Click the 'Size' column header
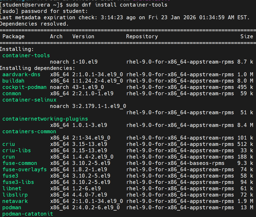This screenshot has width=256, height=217. (x=246, y=37)
